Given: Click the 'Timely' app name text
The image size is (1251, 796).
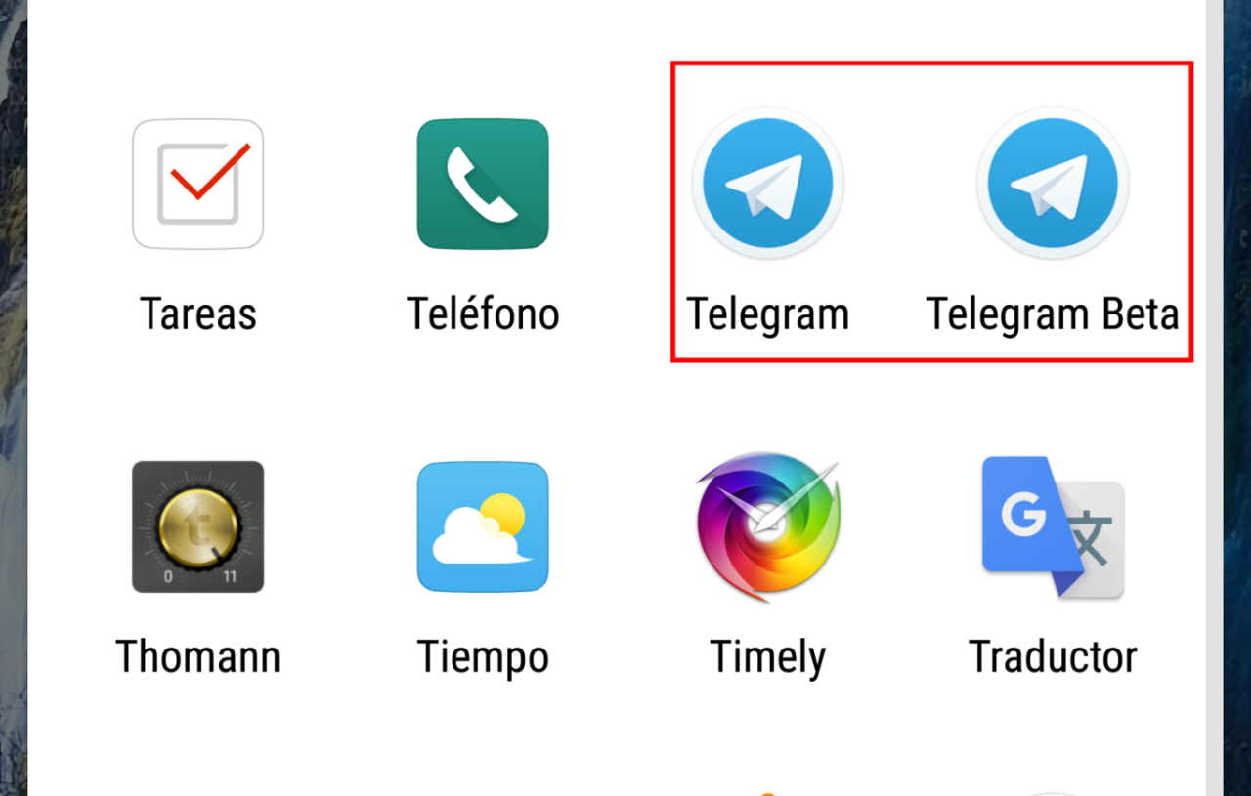Looking at the screenshot, I should pyautogui.click(x=768, y=658).
